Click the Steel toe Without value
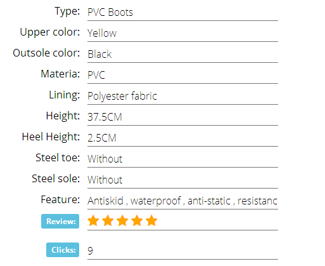This screenshot has height=266, width=325. pyautogui.click(x=105, y=159)
